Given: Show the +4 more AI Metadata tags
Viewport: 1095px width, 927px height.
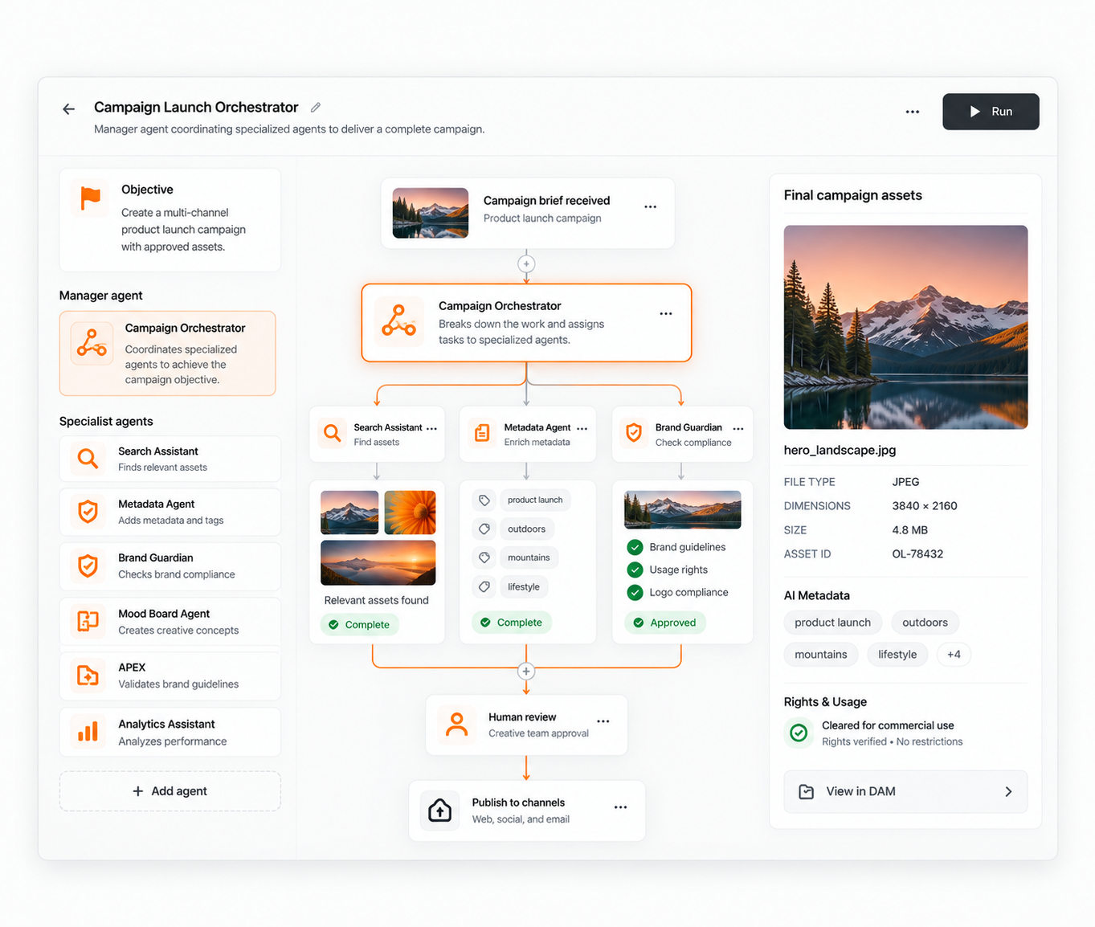Looking at the screenshot, I should point(954,655).
